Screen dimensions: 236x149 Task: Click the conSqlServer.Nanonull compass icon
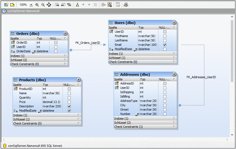pos(4,11)
